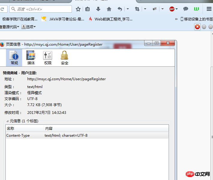Sort by the 名称 column header
Viewport: 213px width, 180px height.
point(25,129)
